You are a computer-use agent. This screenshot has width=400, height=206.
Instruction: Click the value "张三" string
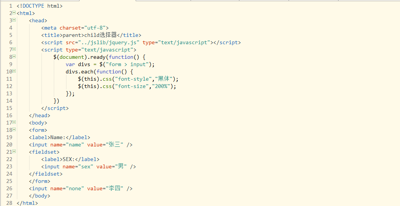pos(115,145)
